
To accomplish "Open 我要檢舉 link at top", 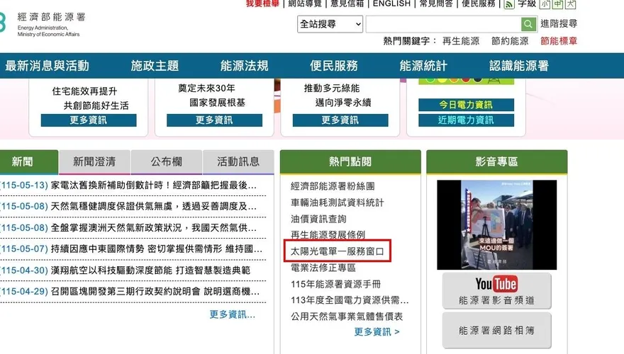I will pos(262,4).
